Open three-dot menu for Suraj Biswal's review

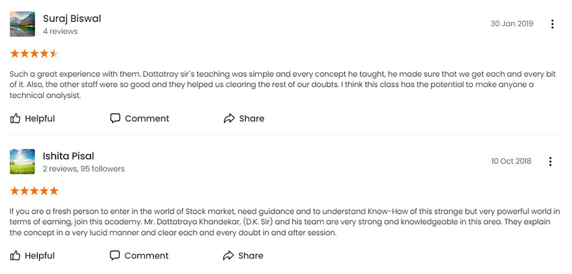click(x=552, y=24)
